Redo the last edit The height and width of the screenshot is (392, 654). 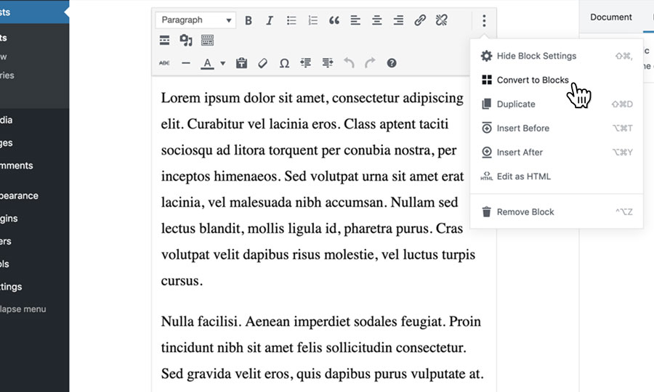click(x=370, y=63)
